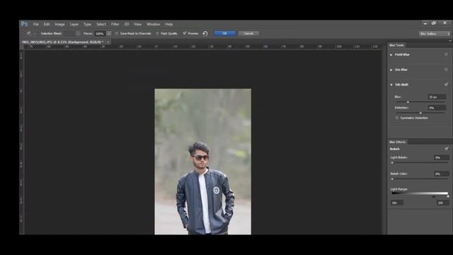Open the Focus percentage dropdown arrow
This screenshot has height=255, width=453.
(109, 33)
